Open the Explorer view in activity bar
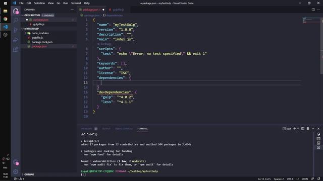Image resolution: width=323 pixels, height=181 pixels. point(16,11)
